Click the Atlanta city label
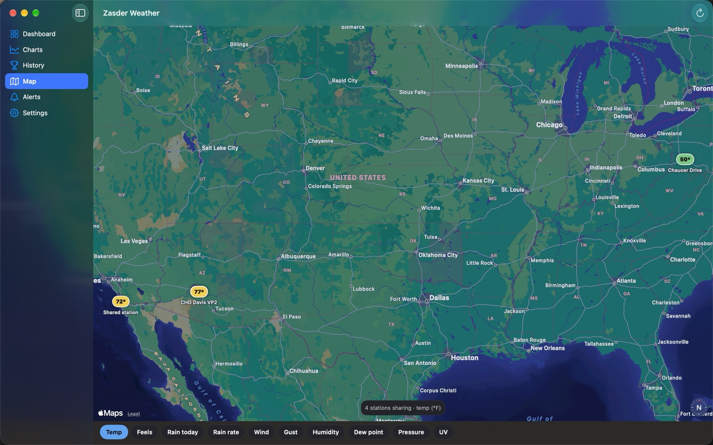Image resolution: width=713 pixels, height=445 pixels. pyautogui.click(x=626, y=281)
